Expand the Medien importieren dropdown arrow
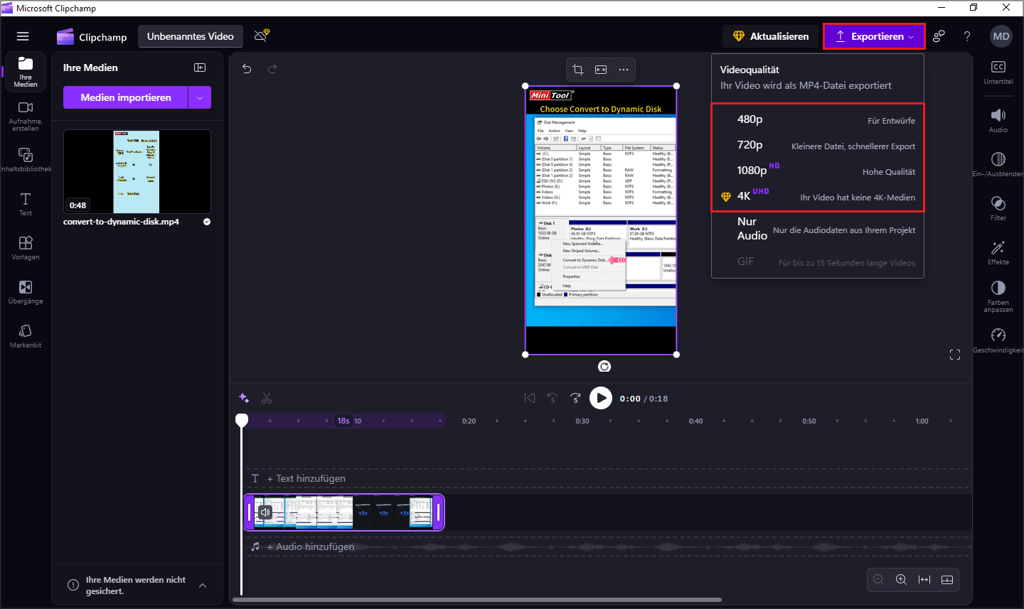 (200, 97)
